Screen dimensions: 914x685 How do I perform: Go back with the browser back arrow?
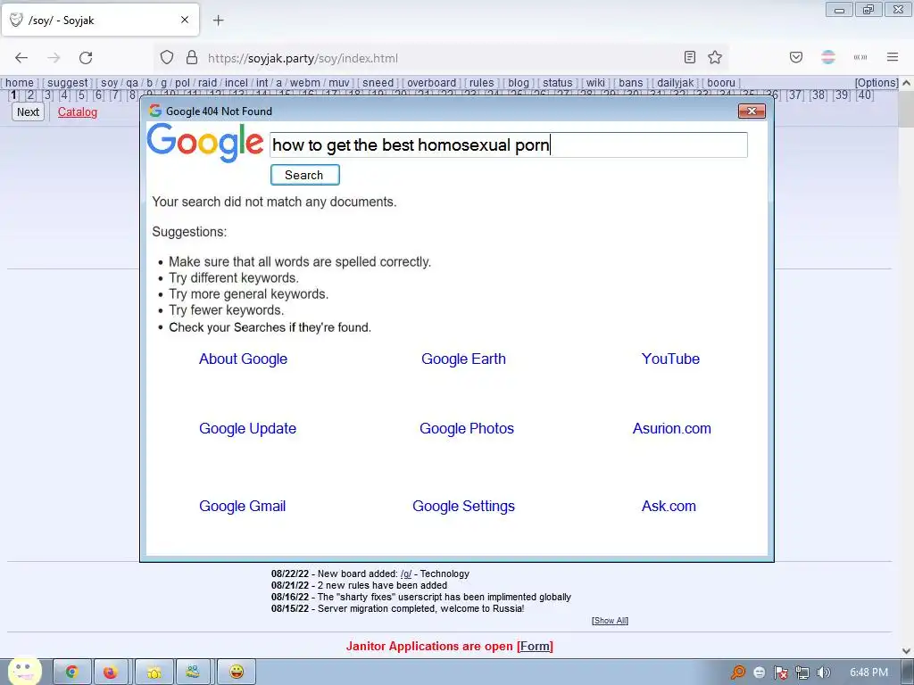[21, 58]
